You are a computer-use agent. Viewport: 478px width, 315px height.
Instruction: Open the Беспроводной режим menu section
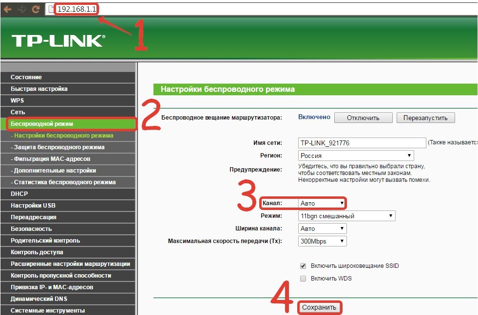tap(68, 124)
